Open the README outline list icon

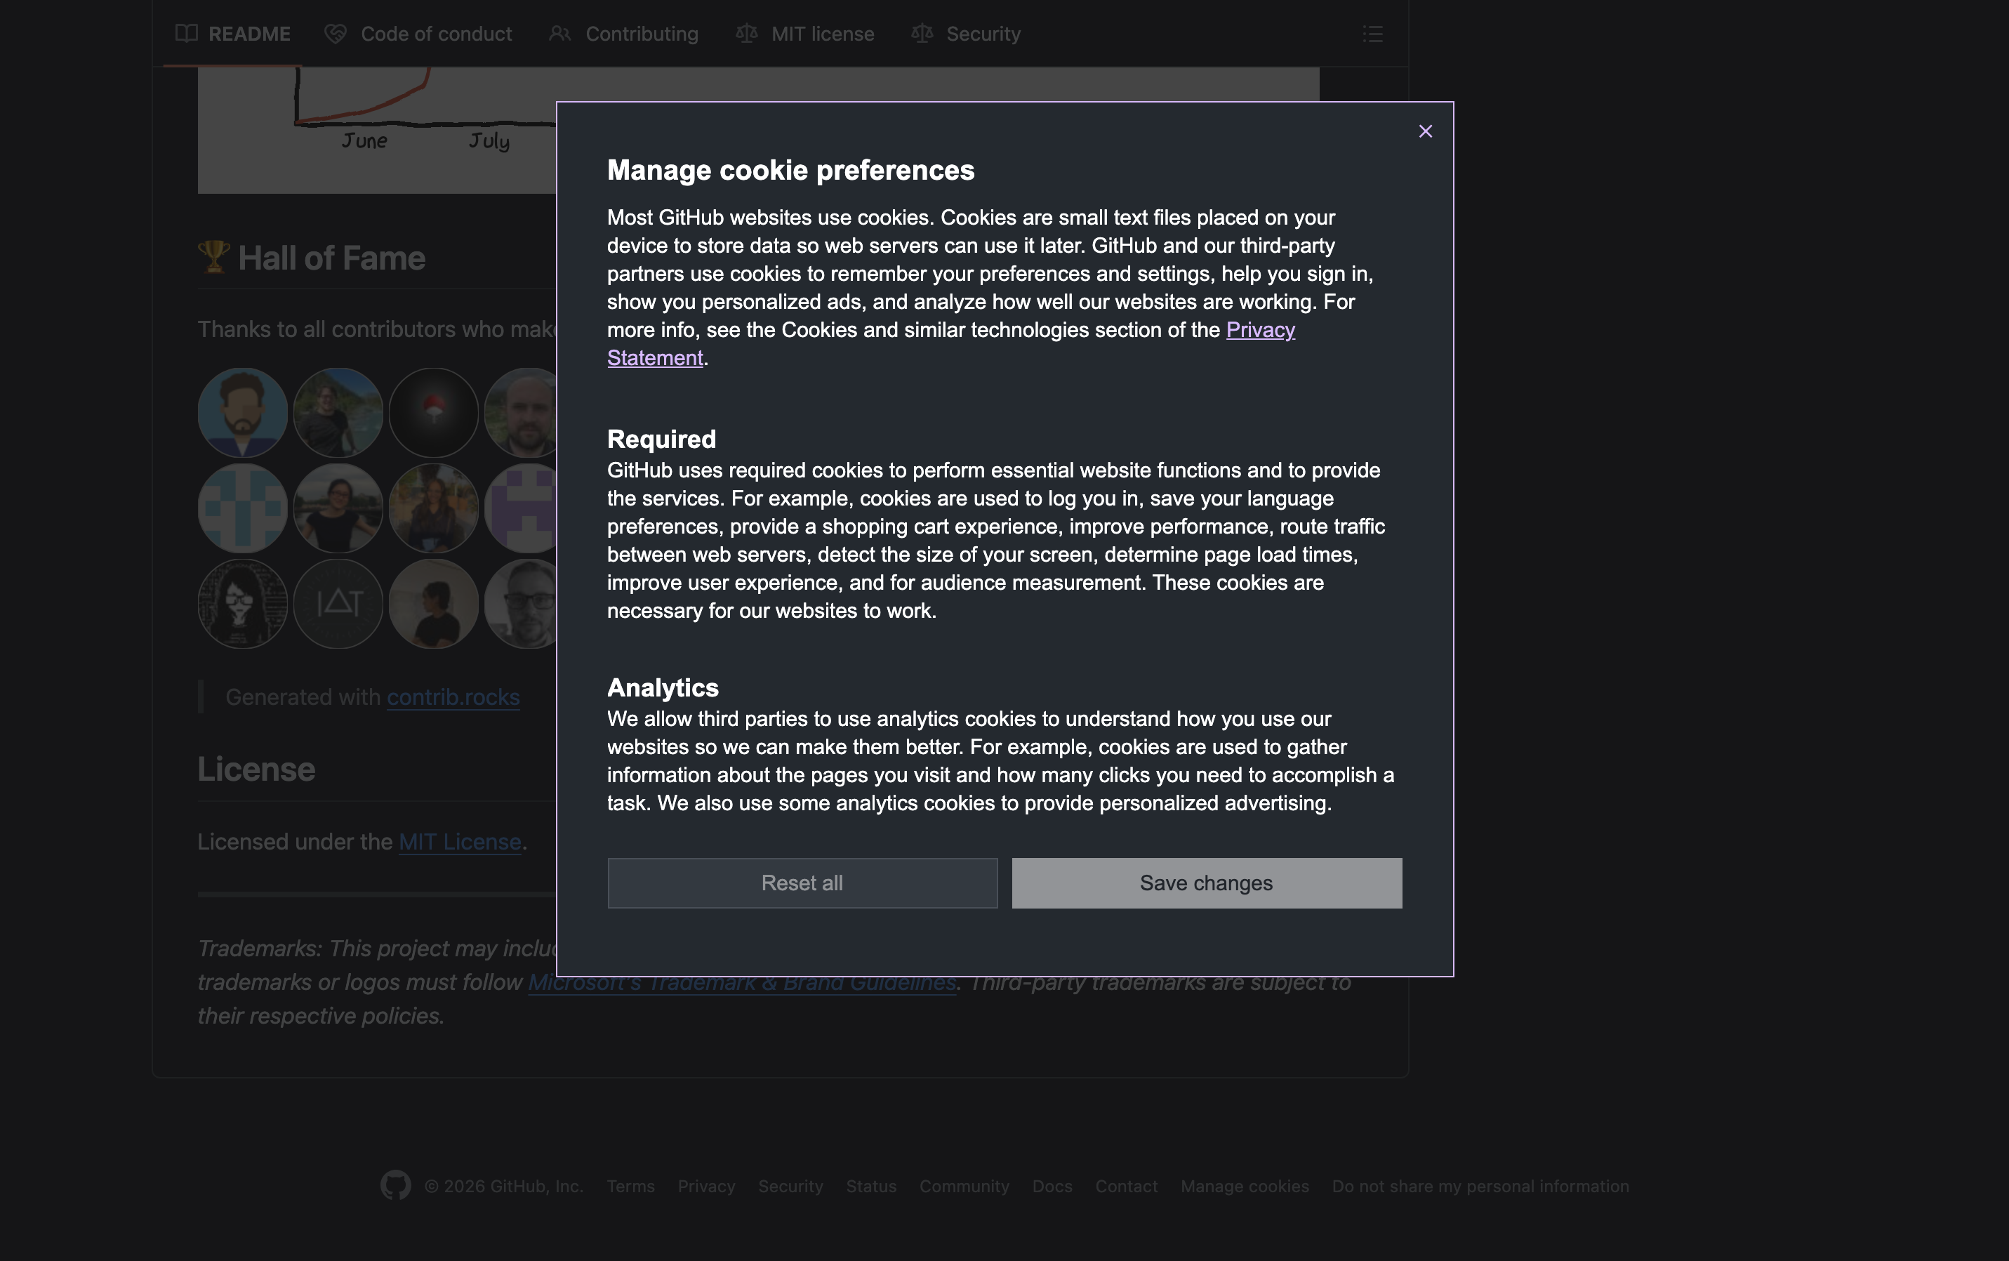(x=1372, y=34)
